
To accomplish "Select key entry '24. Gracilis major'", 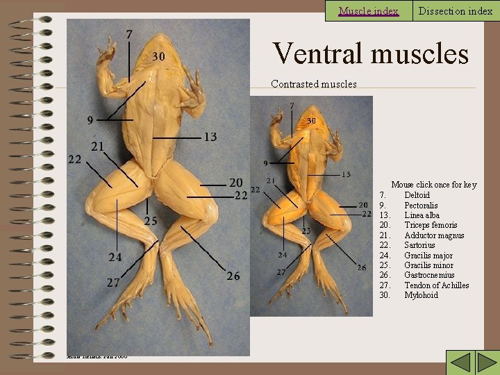I will (x=416, y=256).
